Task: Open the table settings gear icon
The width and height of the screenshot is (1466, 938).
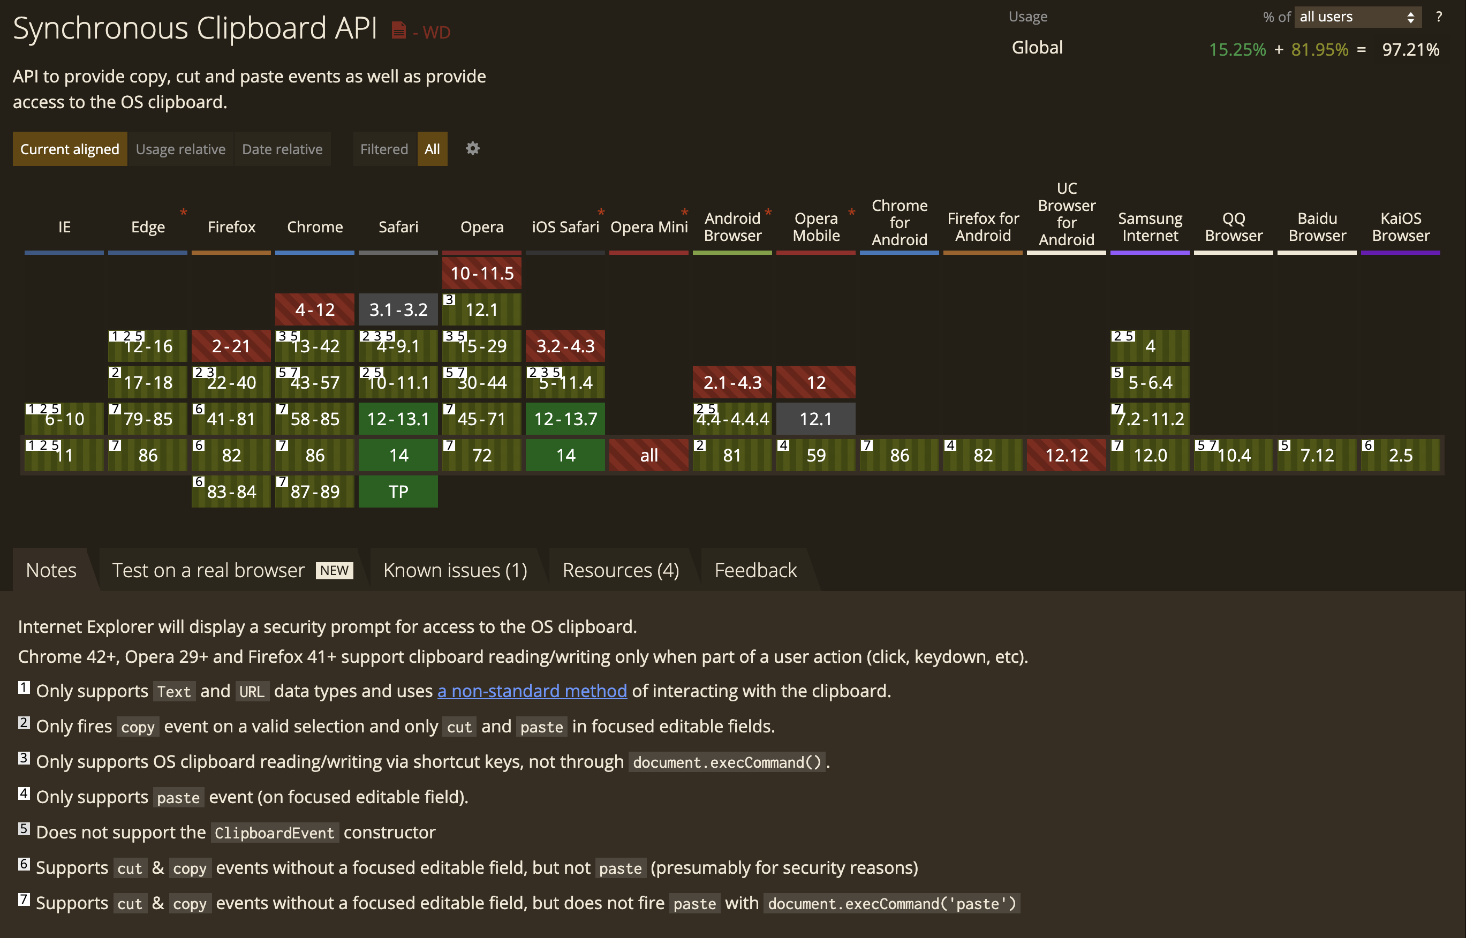Action: 473,149
